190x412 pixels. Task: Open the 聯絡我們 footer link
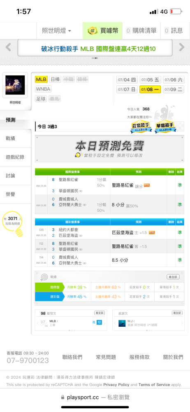(x=72, y=357)
